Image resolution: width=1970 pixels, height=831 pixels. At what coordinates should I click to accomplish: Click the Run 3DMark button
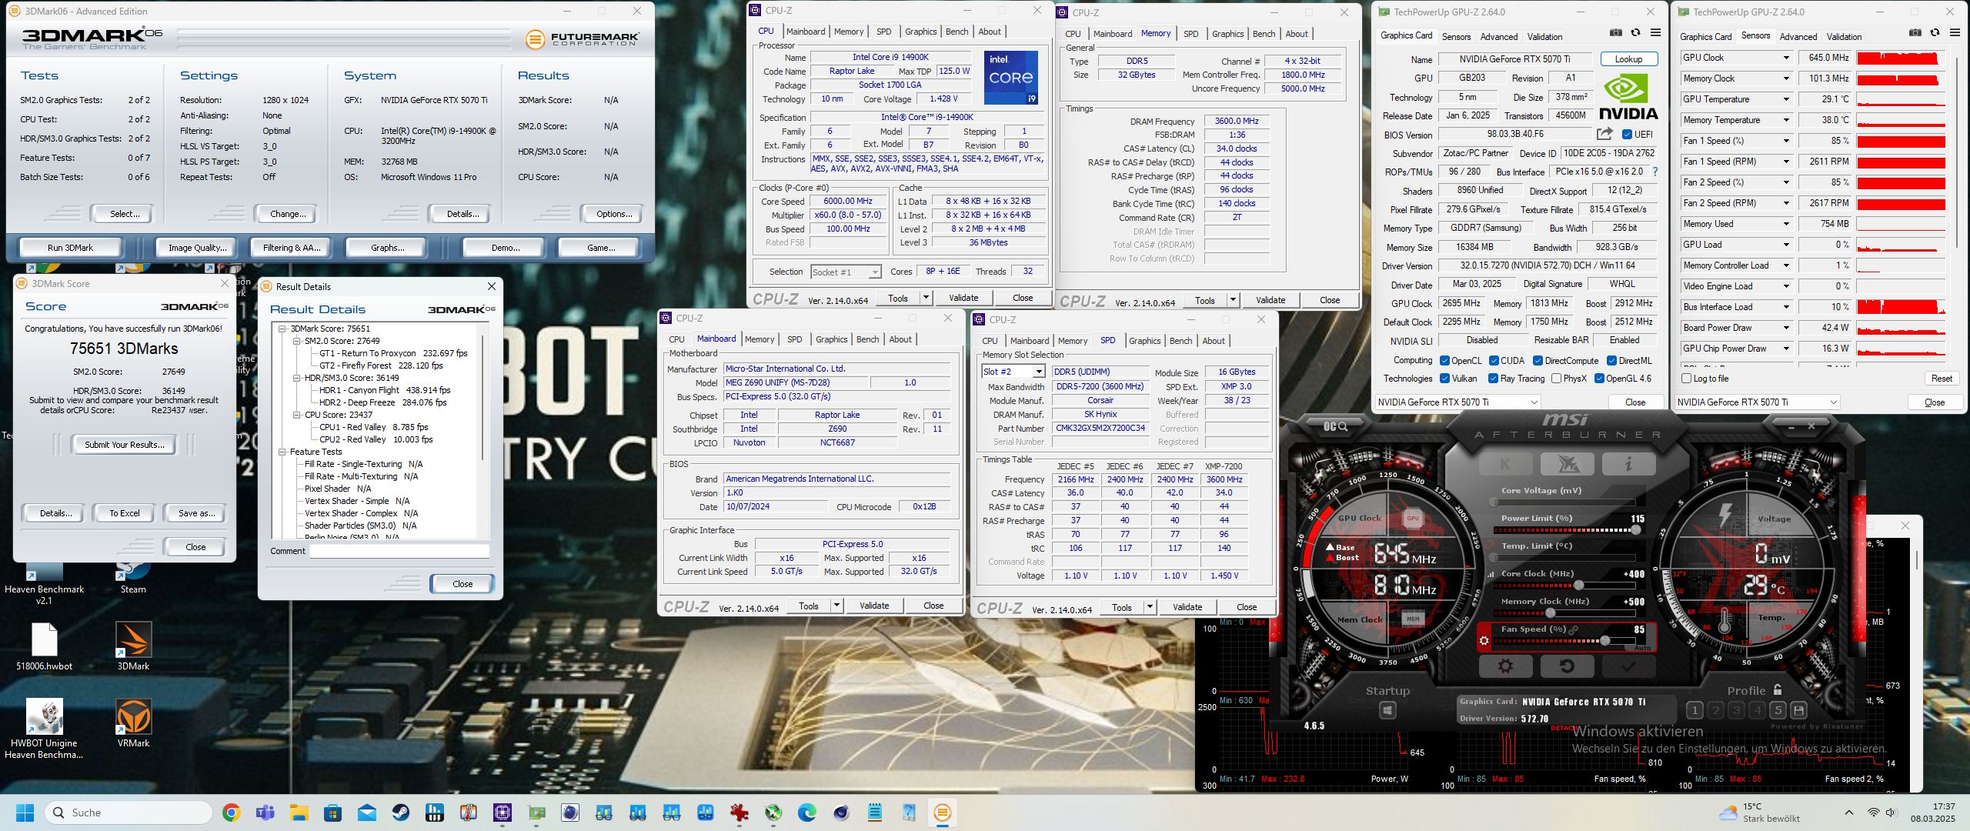coord(70,248)
